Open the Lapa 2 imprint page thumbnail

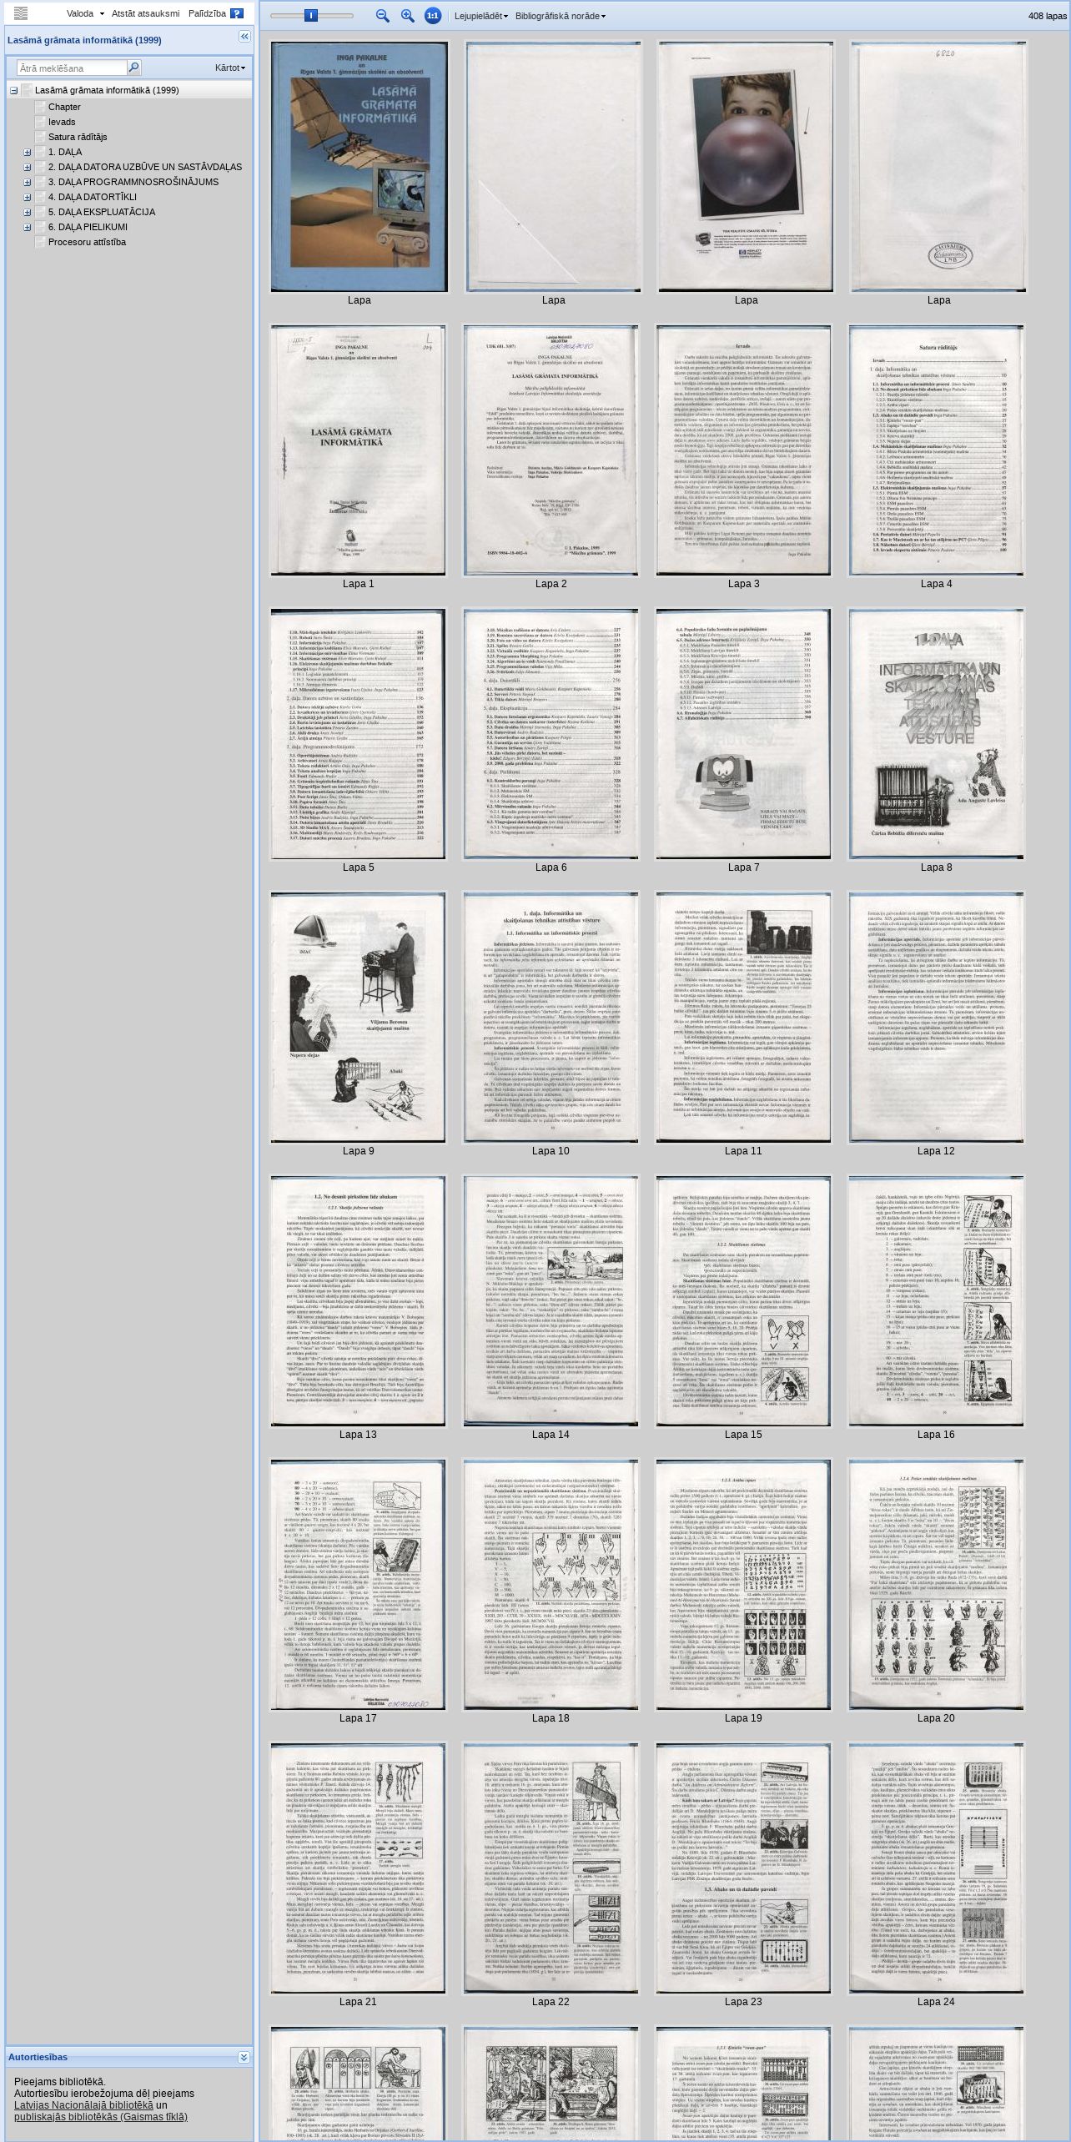(551, 450)
